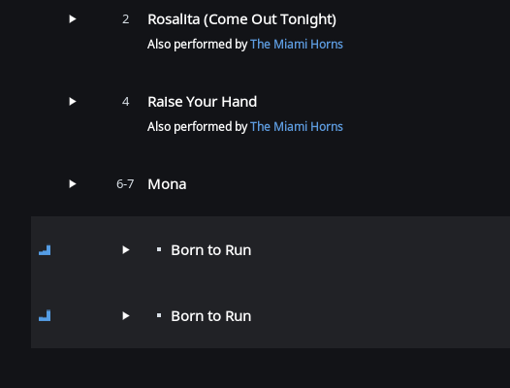The width and height of the screenshot is (510, 388).
Task: Play Rosalita (Come Out Tonight) track
Action: [73, 19]
